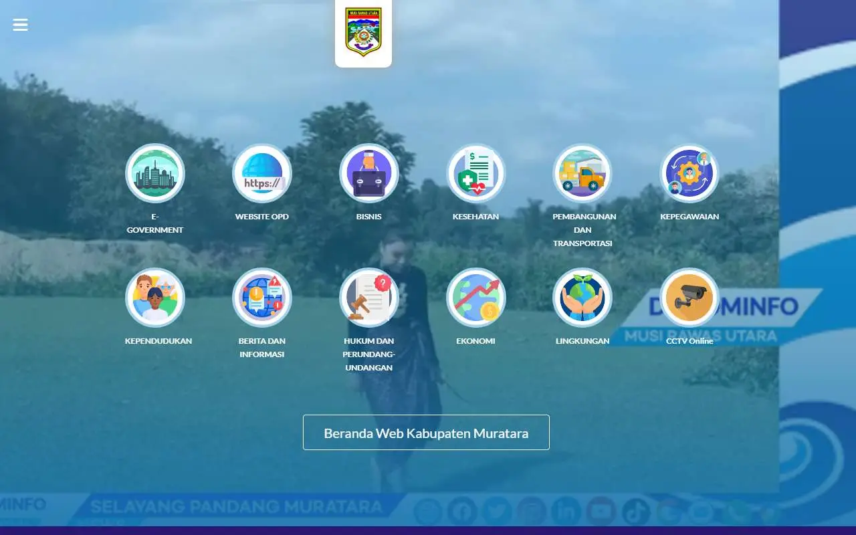Open the Bisnis briefcase icon
Viewport: 856px width, 535px height.
click(369, 173)
